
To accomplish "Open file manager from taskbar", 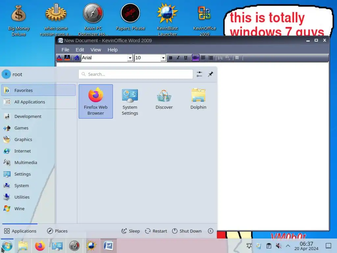I will 23,246.
